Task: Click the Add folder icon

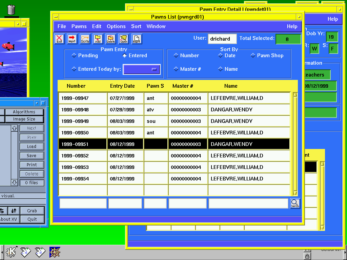Action: (98, 39)
